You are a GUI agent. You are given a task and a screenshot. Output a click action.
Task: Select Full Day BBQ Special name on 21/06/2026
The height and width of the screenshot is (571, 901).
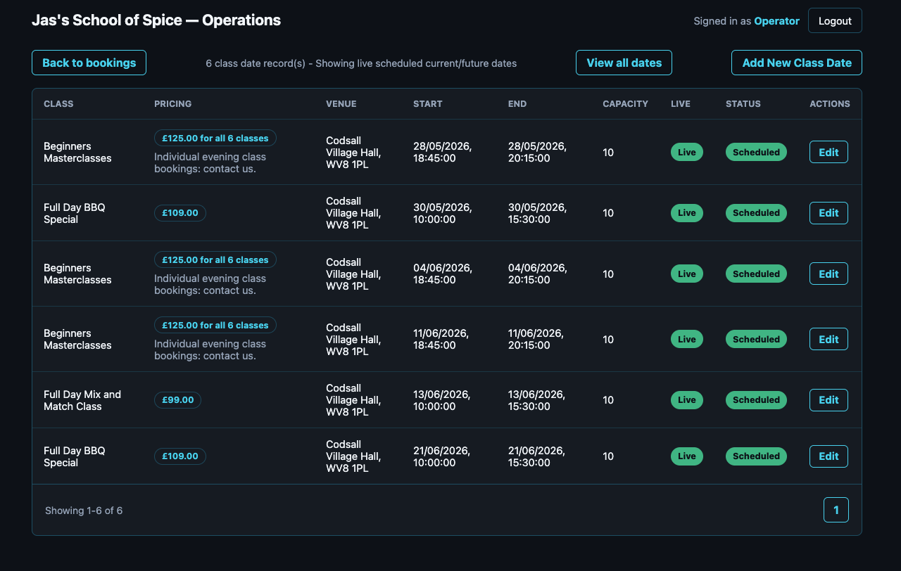coord(75,456)
